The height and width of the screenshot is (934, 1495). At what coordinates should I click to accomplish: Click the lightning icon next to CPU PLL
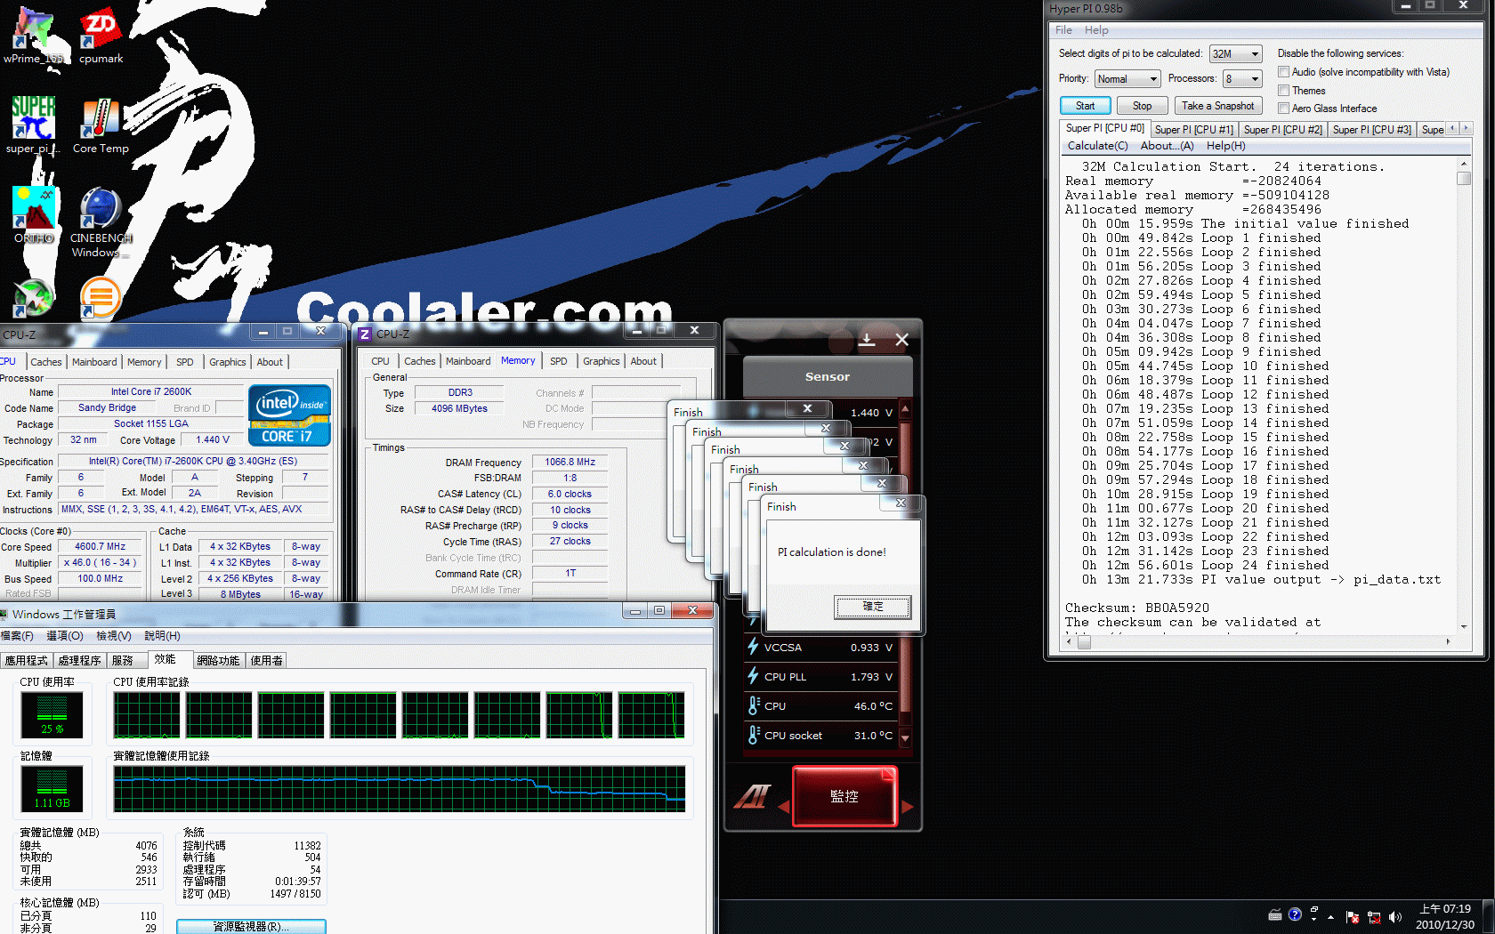click(x=753, y=676)
